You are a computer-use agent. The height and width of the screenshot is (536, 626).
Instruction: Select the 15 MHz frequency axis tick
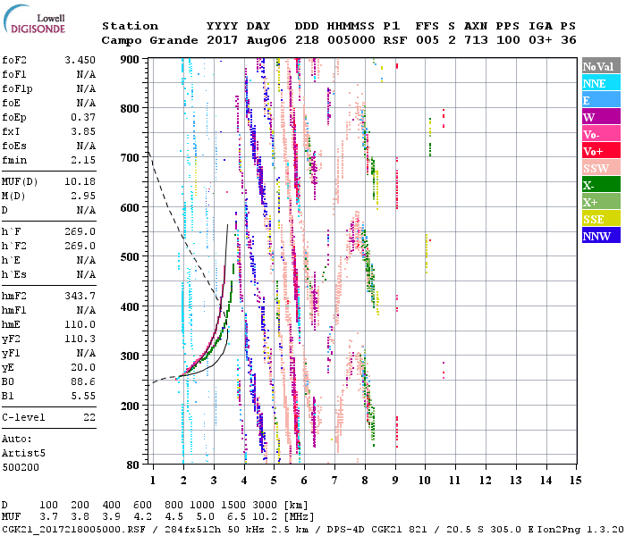574,481
